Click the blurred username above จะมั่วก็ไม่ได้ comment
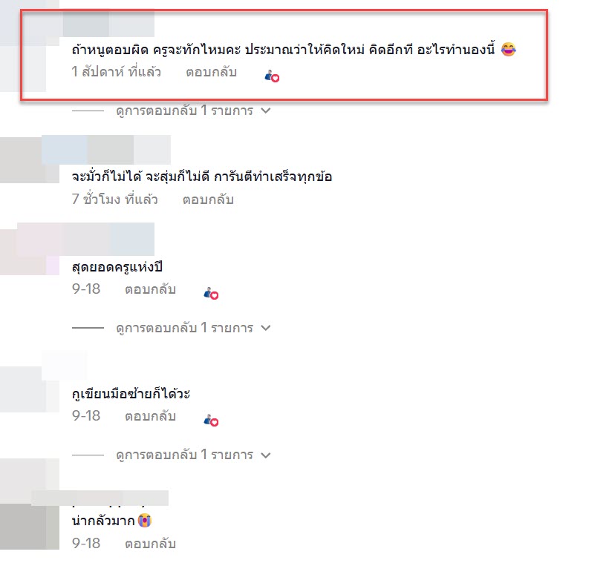Viewport: 612px width, 563px height. coord(106,150)
